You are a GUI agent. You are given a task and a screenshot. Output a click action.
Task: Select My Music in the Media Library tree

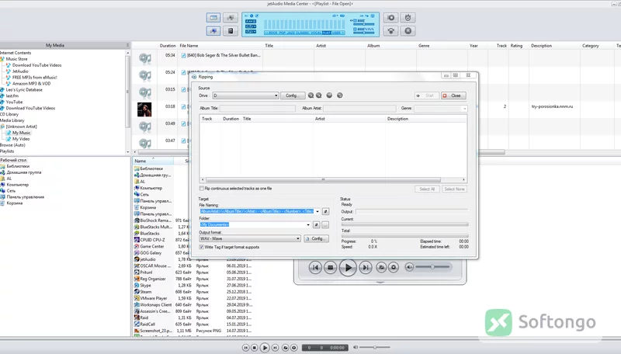tap(21, 133)
